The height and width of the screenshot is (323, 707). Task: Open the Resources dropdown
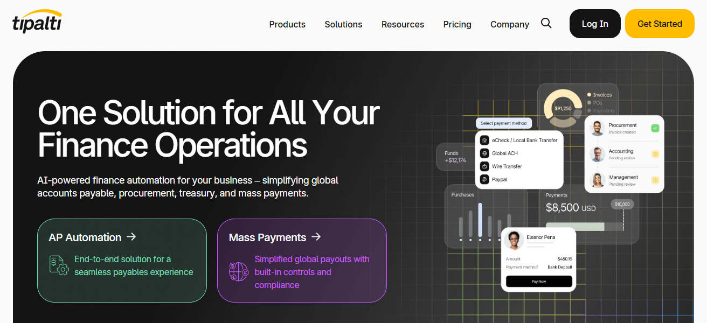pos(403,24)
